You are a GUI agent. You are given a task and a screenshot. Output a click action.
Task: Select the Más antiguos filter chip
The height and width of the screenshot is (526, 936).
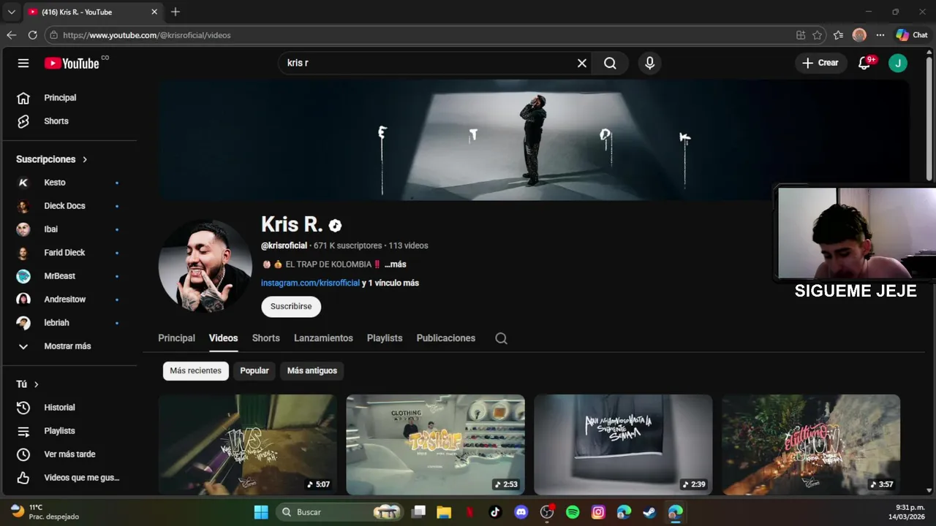coord(312,371)
